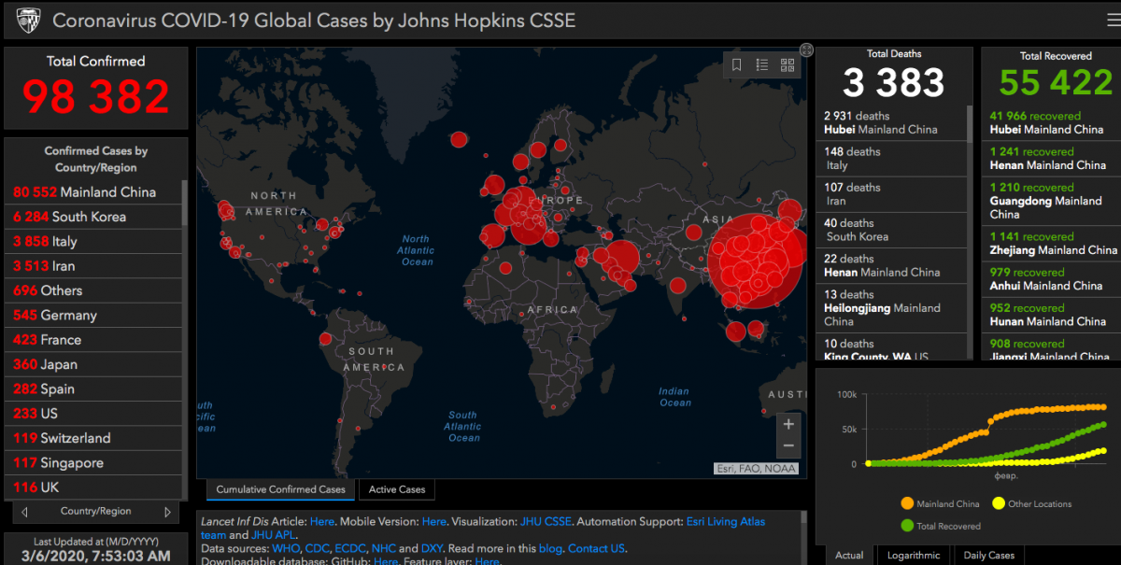Go to previous Country/Region list with left arrow

[24, 512]
